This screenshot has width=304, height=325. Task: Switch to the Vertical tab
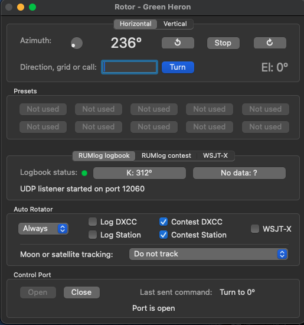[x=175, y=24]
